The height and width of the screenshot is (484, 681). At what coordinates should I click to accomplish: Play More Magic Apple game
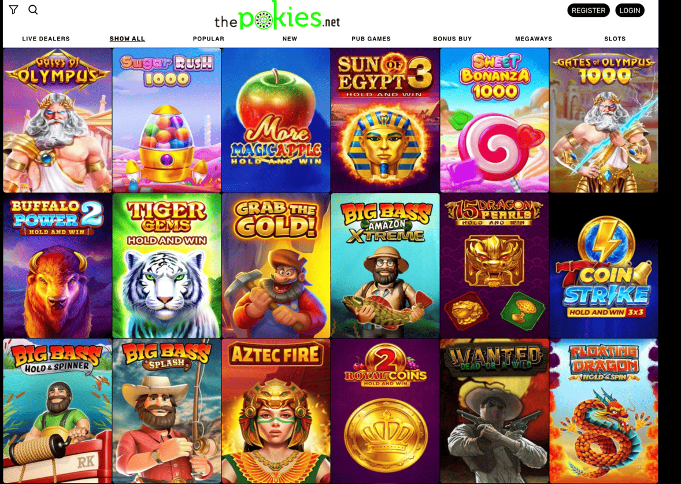tap(276, 120)
